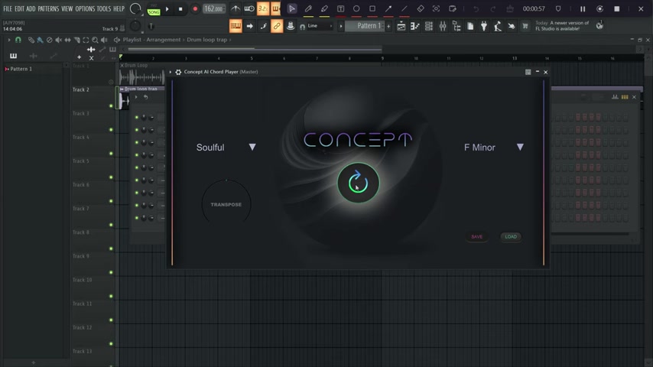Arm the red record button
This screenshot has height=367, width=653.
pyautogui.click(x=195, y=8)
